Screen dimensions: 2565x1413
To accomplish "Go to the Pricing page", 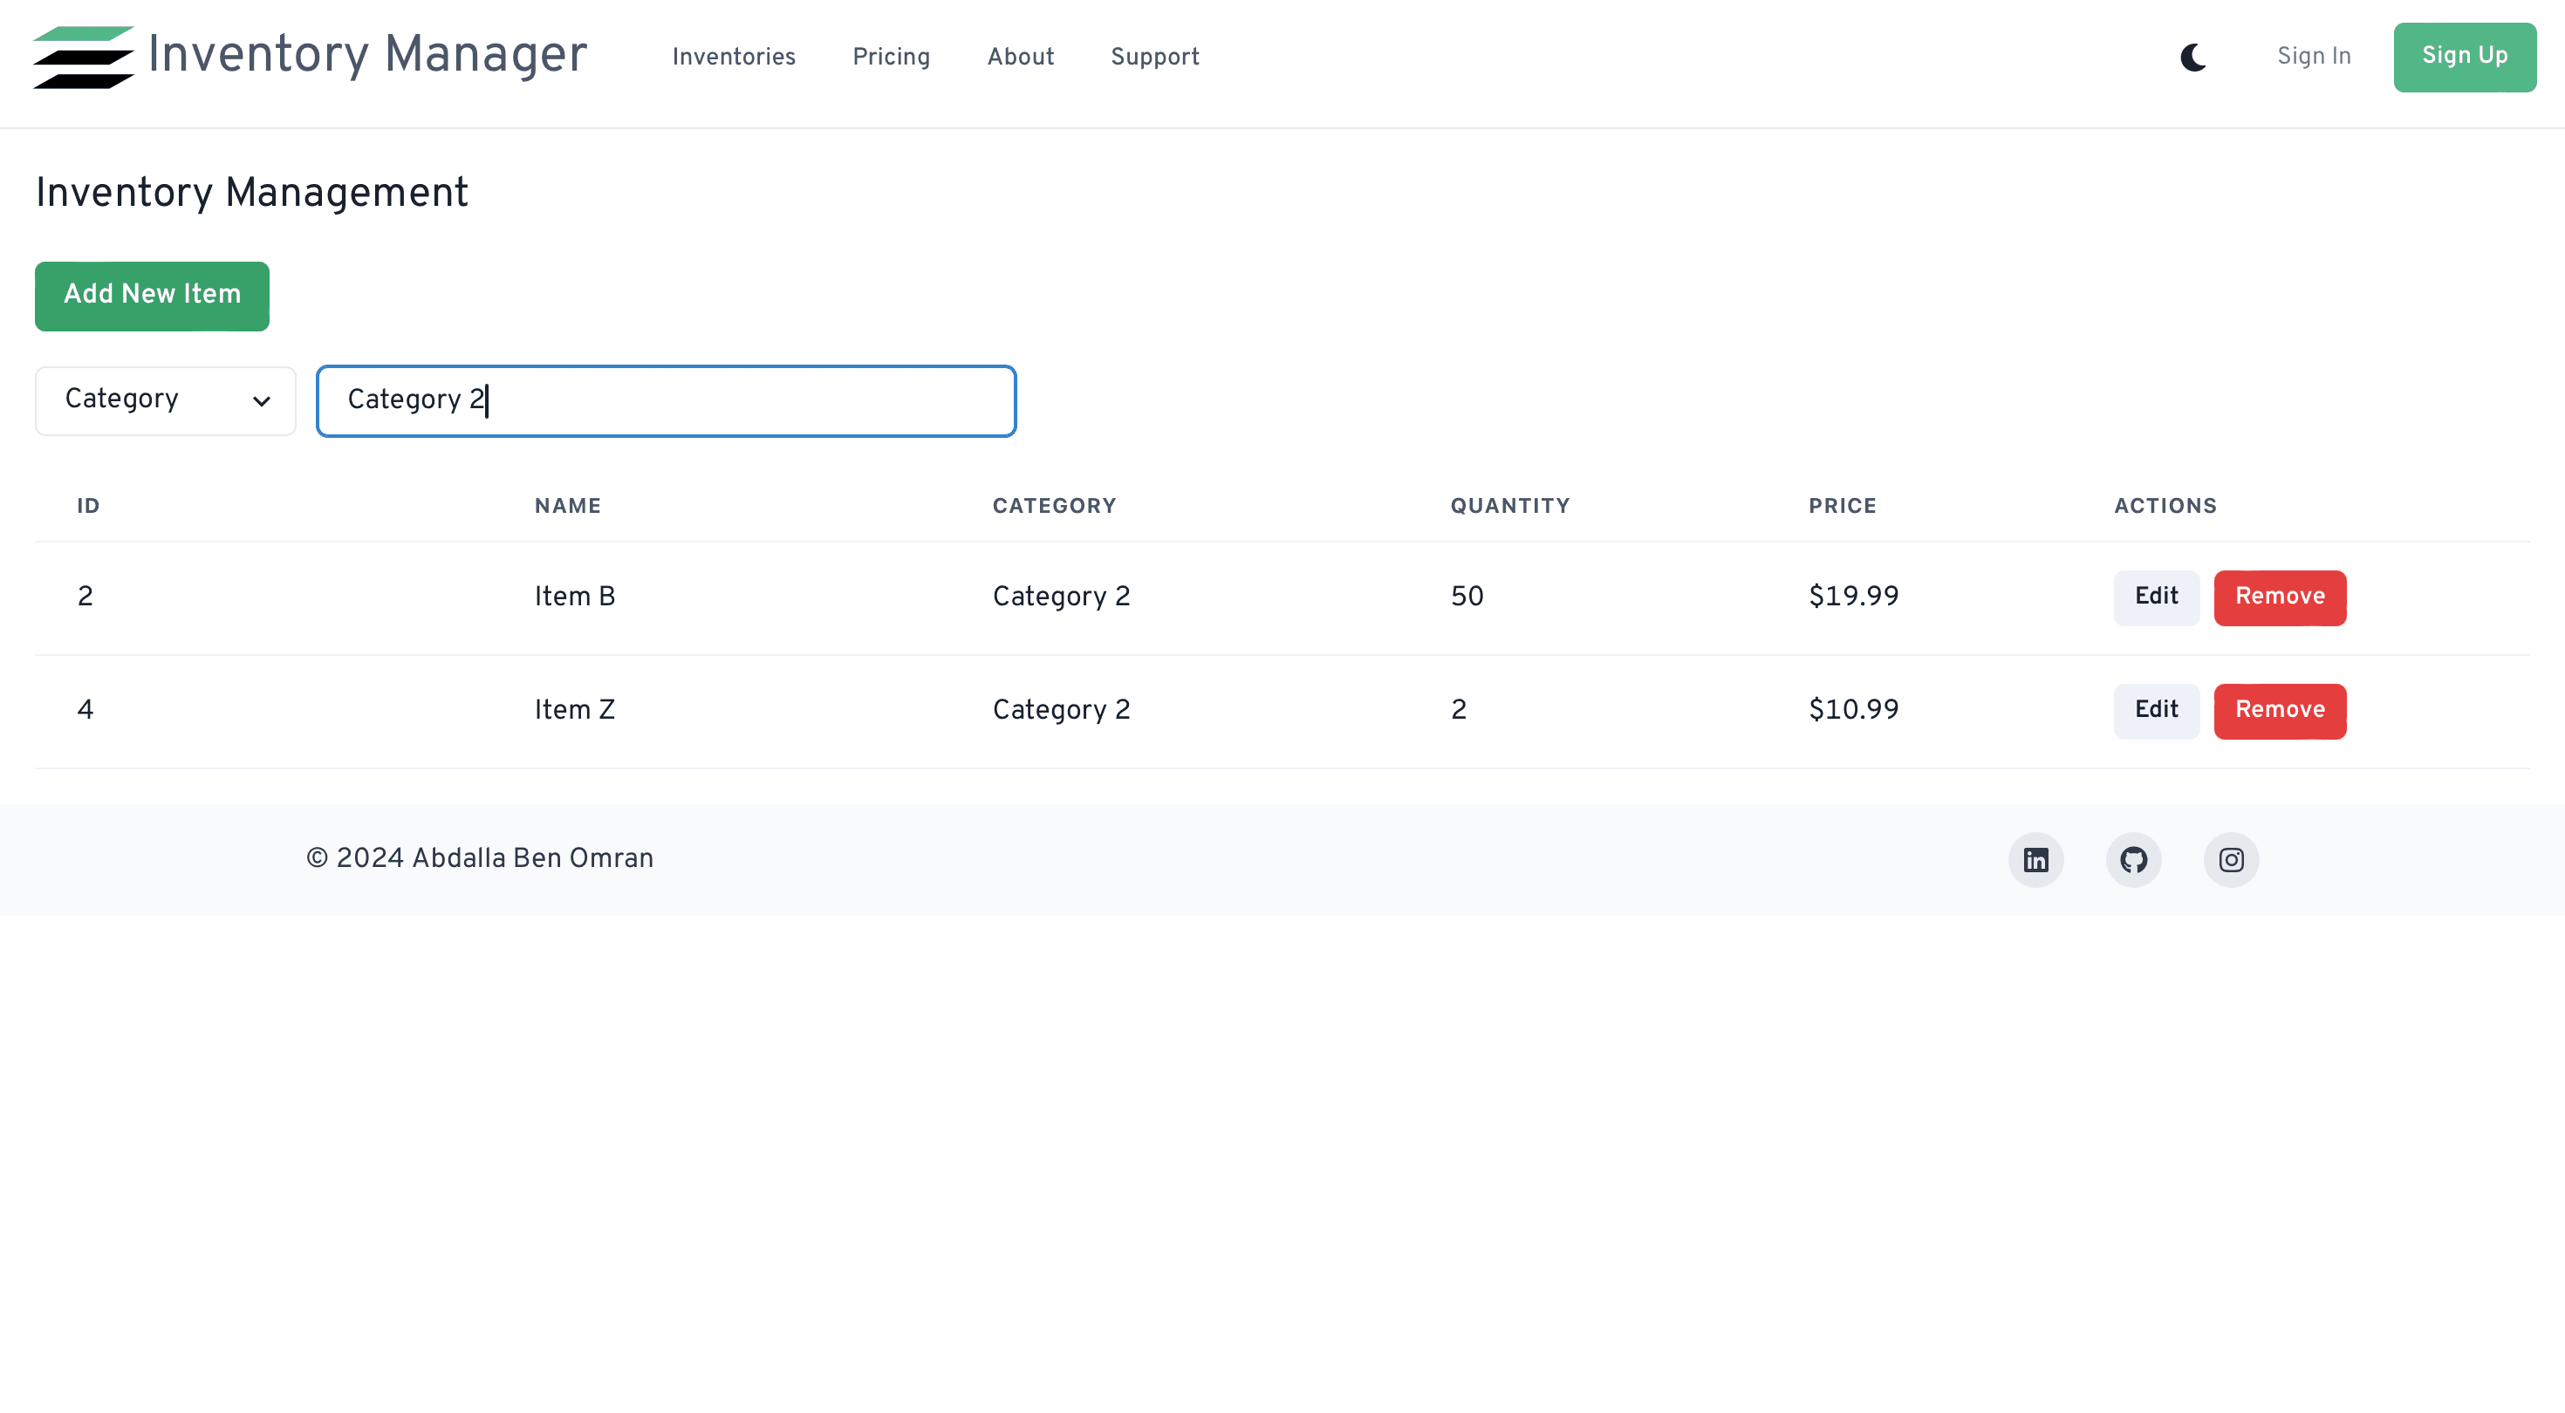I will (x=890, y=57).
